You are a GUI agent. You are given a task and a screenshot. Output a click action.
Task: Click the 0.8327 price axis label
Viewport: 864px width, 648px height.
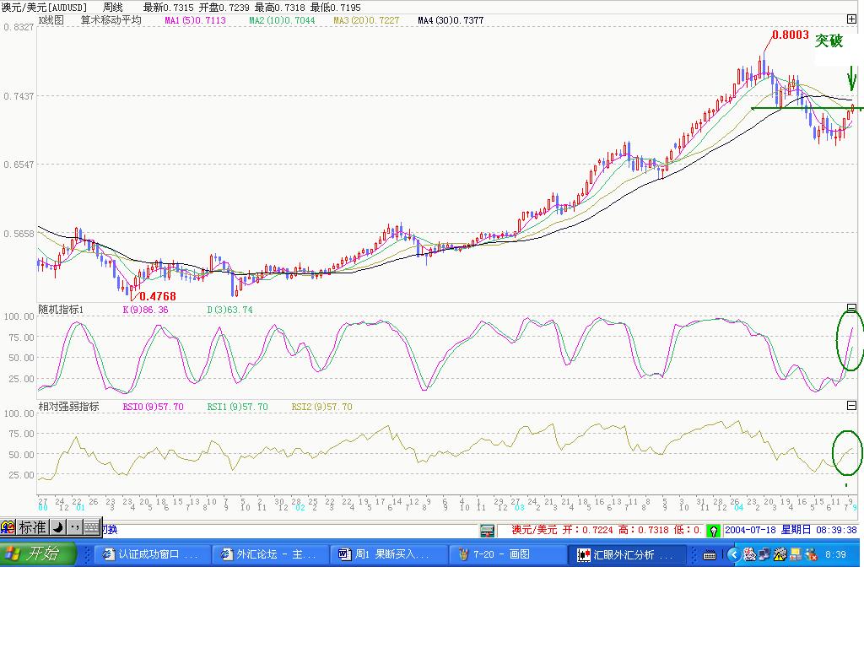pyautogui.click(x=19, y=27)
